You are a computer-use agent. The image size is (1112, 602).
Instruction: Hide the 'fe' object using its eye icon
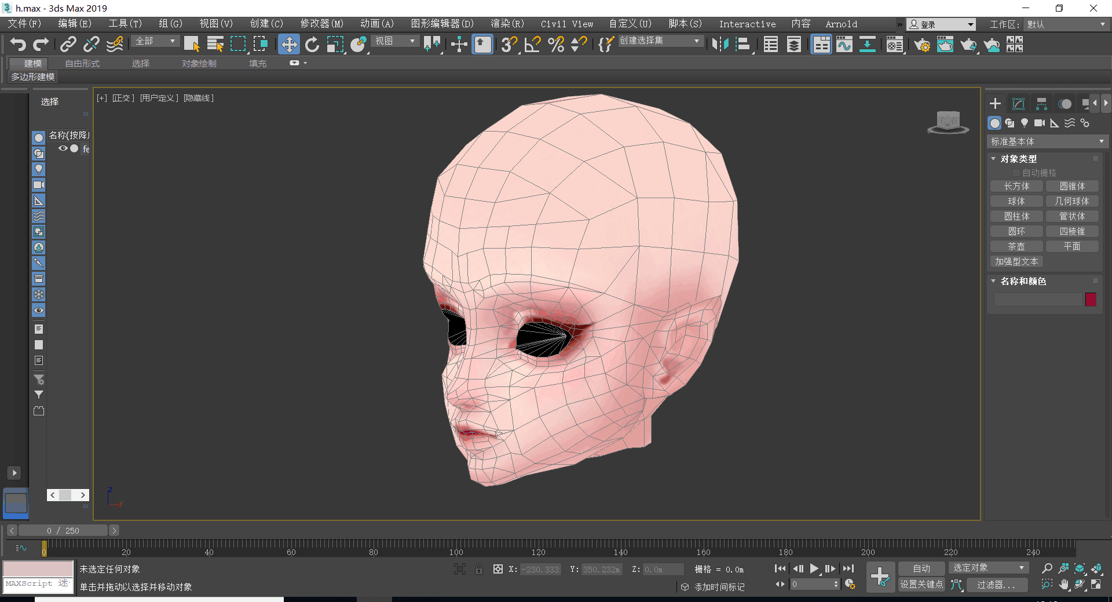tap(63, 148)
